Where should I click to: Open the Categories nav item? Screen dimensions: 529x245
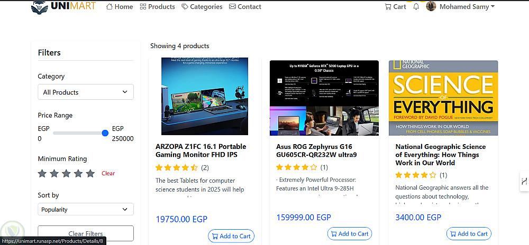[x=202, y=7]
